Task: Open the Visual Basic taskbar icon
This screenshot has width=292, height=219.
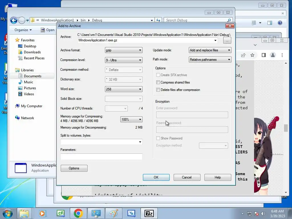Action: pyautogui.click(x=131, y=213)
